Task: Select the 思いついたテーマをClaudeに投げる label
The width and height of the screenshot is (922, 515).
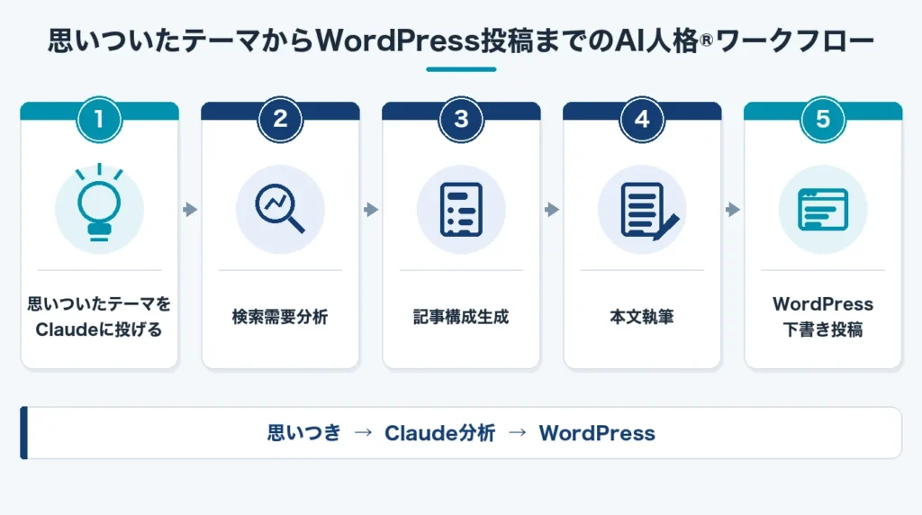Action: tap(99, 317)
